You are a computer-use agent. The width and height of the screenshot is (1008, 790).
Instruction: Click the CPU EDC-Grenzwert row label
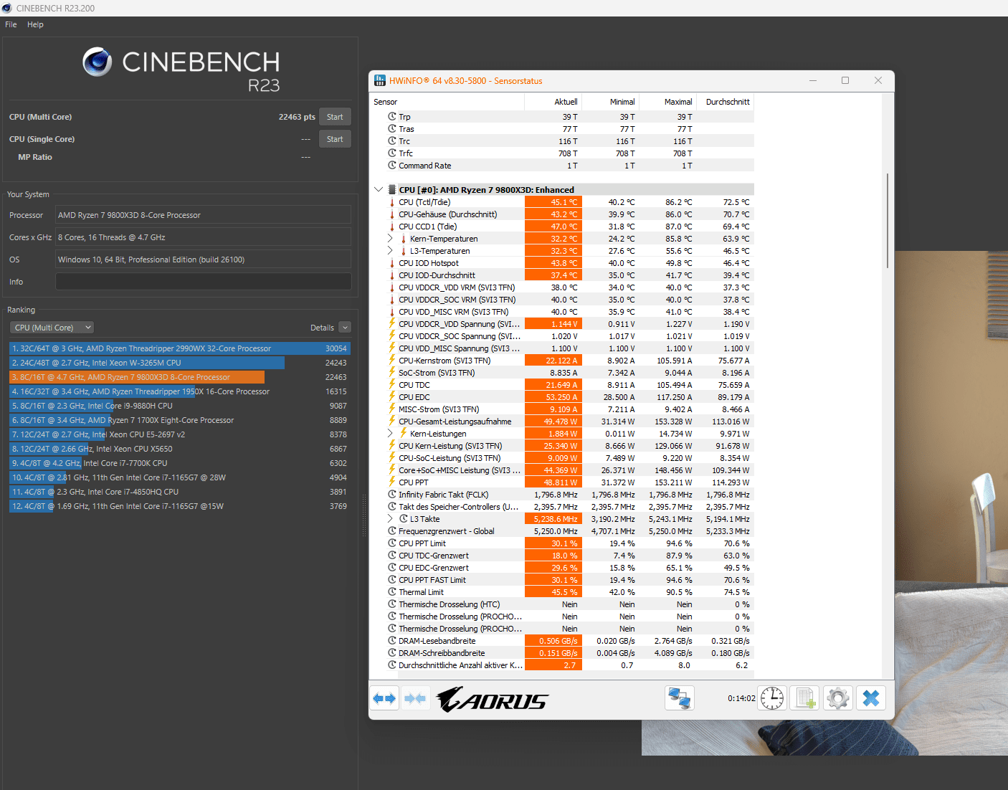coord(433,568)
